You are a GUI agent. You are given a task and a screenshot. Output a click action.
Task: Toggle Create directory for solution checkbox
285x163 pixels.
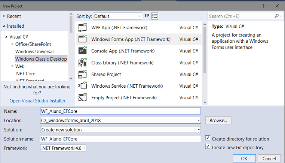coord(208,138)
